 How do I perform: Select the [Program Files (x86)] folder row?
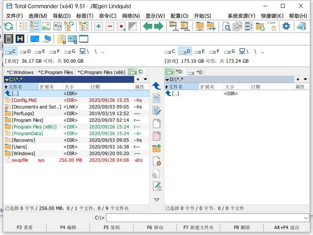pyautogui.click(x=76, y=127)
